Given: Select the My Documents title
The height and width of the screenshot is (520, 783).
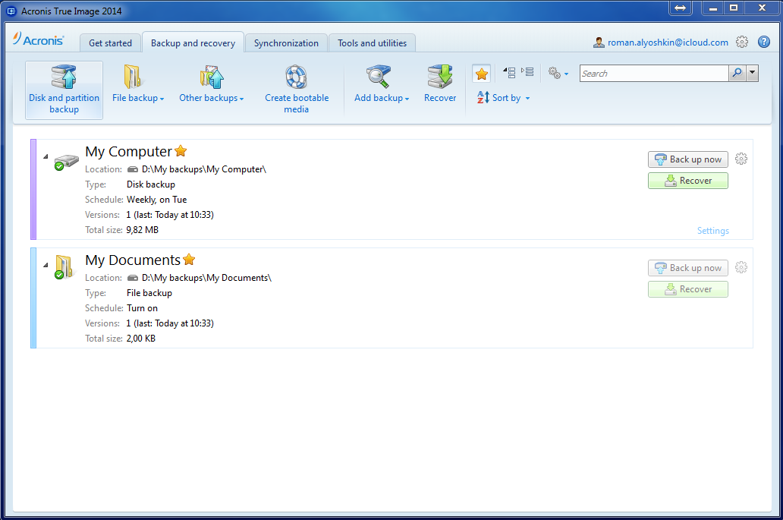Looking at the screenshot, I should (132, 260).
